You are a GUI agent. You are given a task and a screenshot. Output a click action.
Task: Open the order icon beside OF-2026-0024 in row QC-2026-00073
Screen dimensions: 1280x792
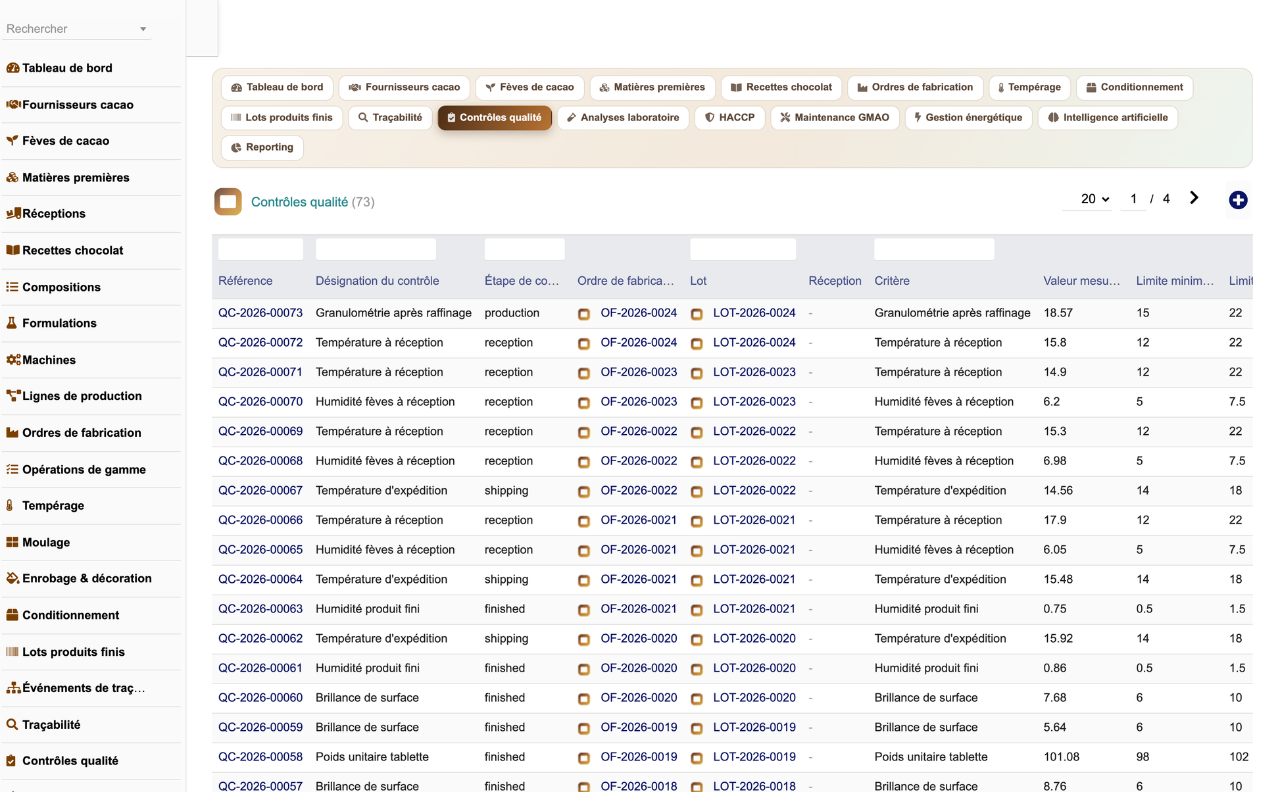[583, 314]
